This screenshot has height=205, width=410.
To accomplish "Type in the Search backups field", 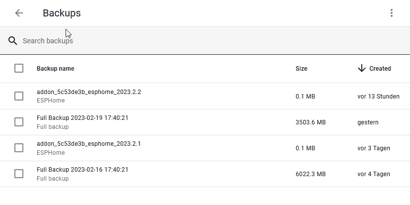I will click(x=149, y=41).
